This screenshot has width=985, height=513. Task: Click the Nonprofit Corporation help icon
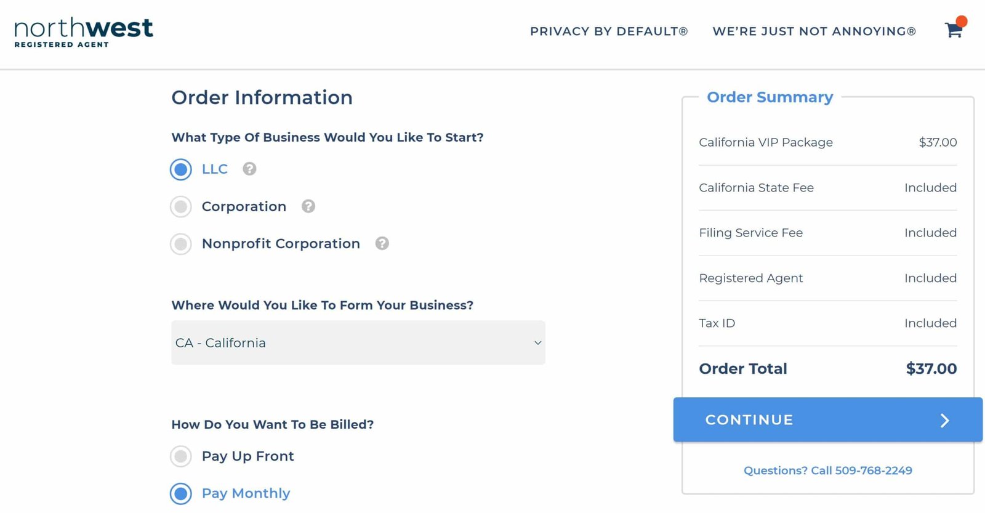pyautogui.click(x=382, y=243)
